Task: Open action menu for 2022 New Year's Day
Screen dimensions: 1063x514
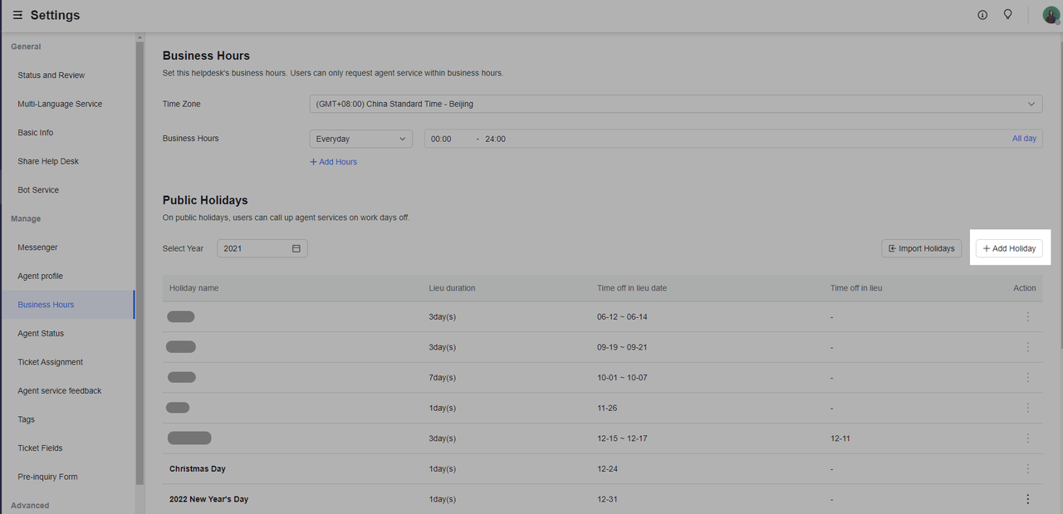Action: [1027, 499]
